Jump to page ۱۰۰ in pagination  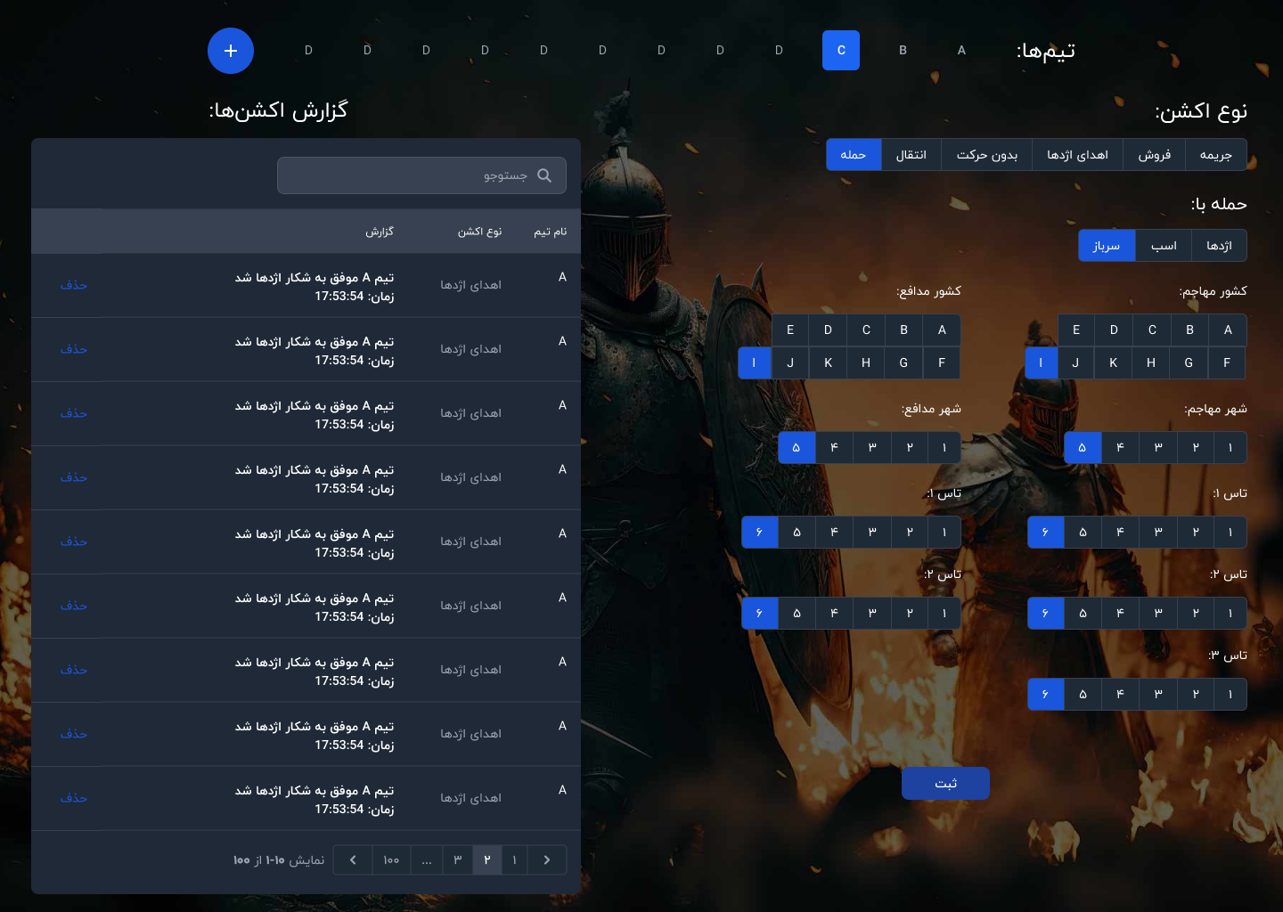(391, 859)
